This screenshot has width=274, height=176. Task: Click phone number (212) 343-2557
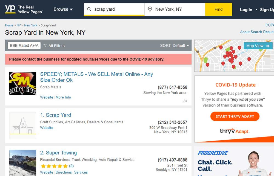pyautogui.click(x=172, y=122)
